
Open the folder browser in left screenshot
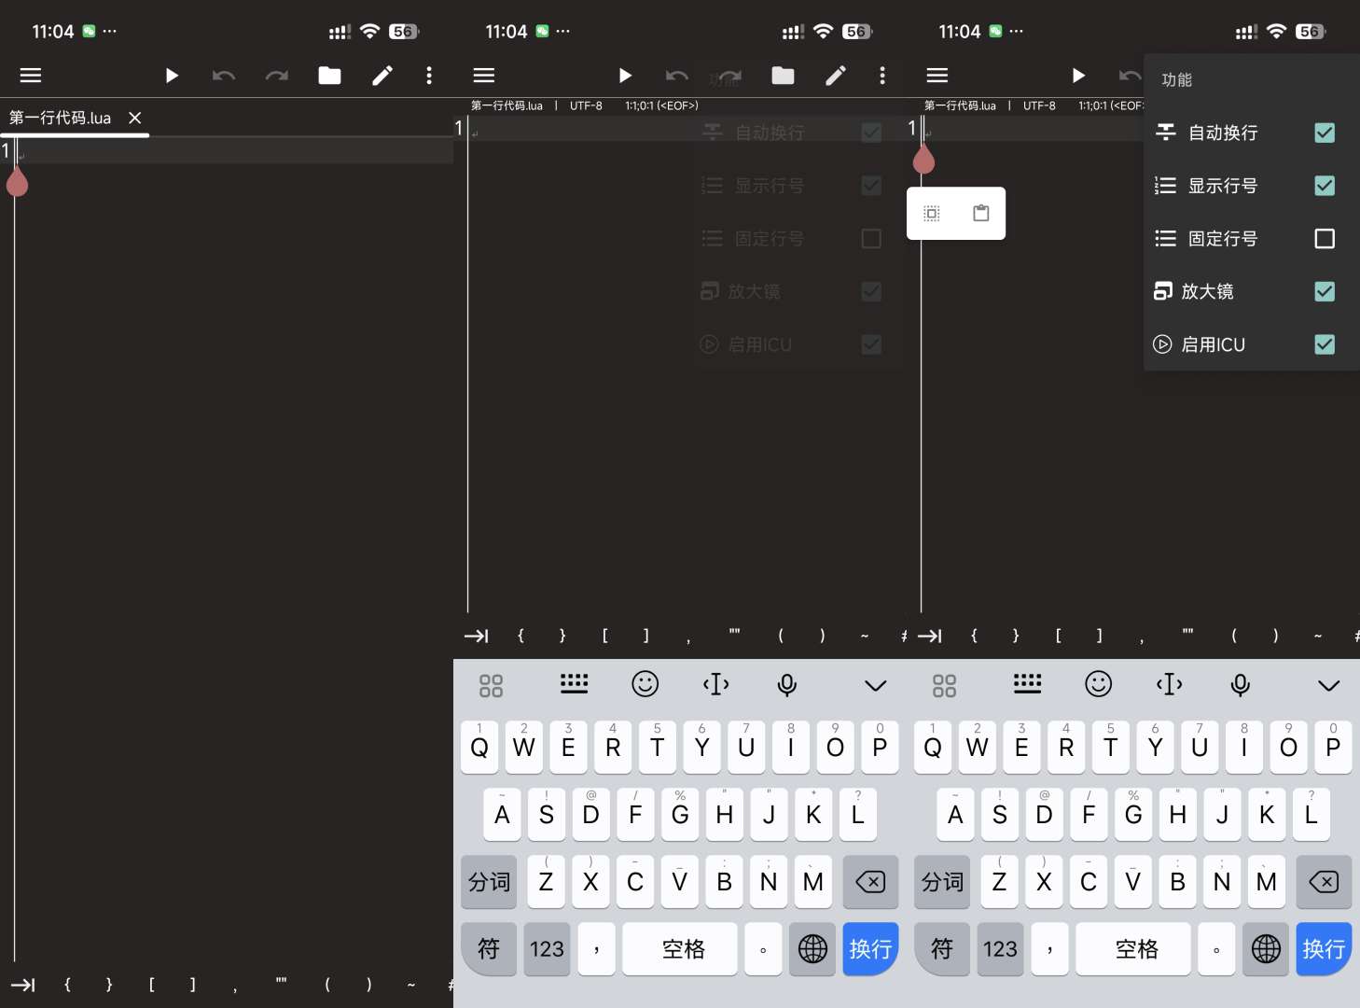pos(329,76)
